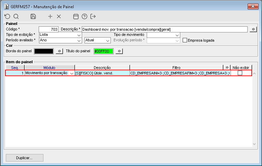The image size is (262, 166).
Task: Open the search magnifier tool
Action: (16, 16)
